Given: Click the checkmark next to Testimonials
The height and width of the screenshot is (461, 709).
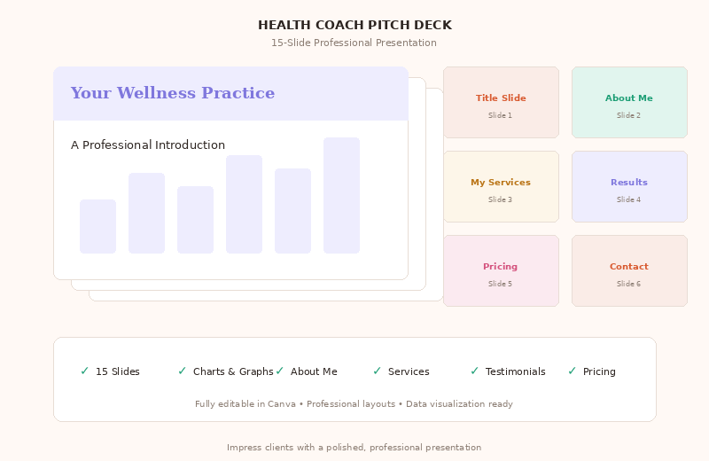Looking at the screenshot, I should pyautogui.click(x=474, y=371).
